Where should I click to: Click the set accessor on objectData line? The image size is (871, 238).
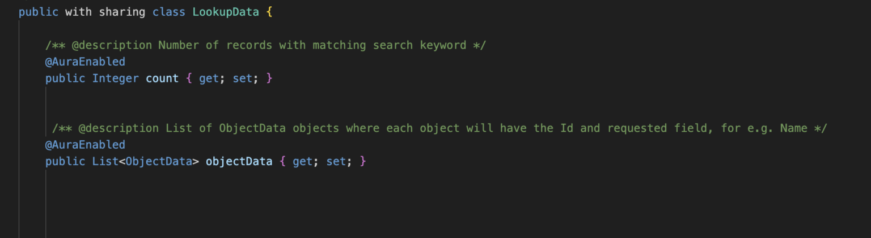pos(336,162)
